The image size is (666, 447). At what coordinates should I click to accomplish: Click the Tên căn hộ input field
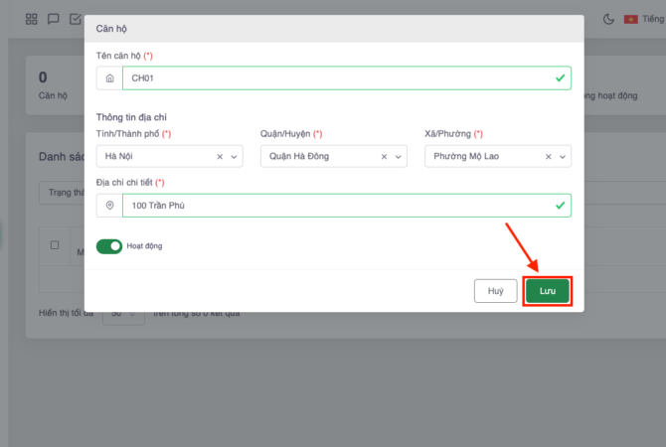tap(336, 77)
